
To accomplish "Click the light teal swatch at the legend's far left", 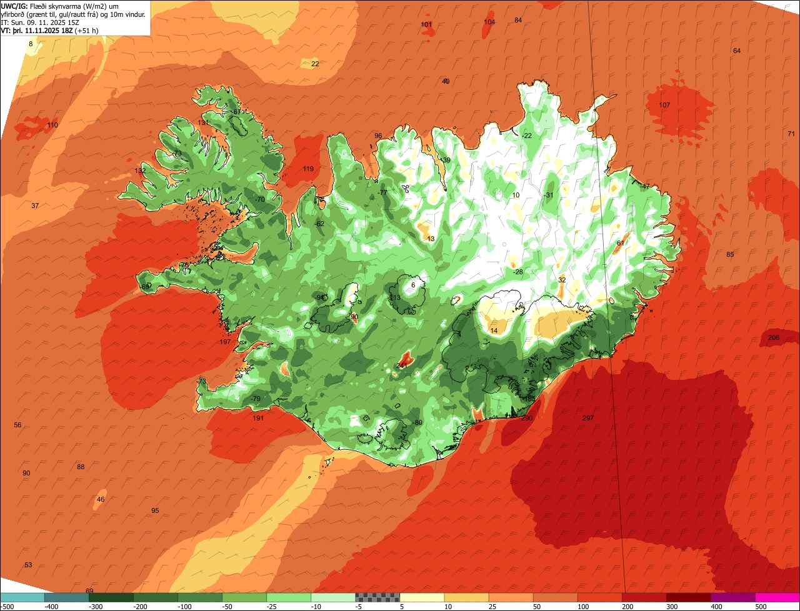I will [x=22, y=597].
